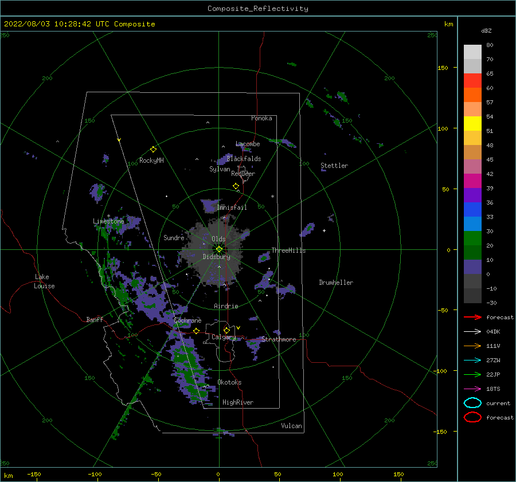516x482 pixels.
Task: Click the Lake Louise label
Action: click(x=44, y=281)
